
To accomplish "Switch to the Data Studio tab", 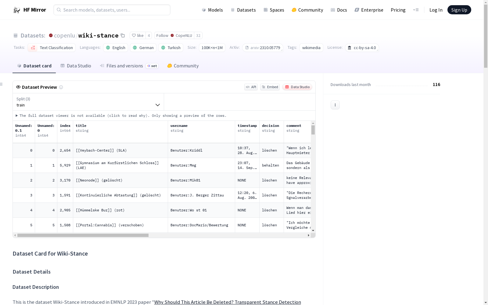I will click(76, 66).
